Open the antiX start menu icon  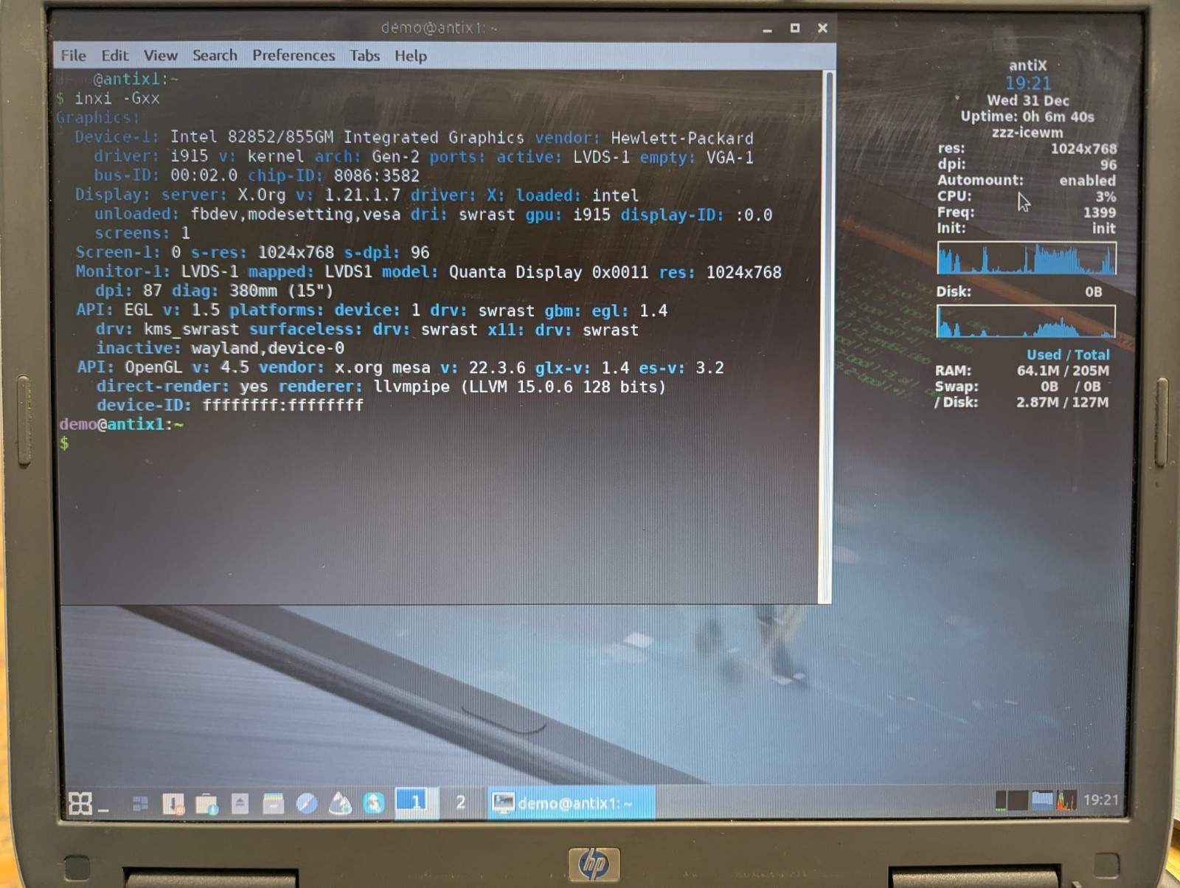(80, 802)
